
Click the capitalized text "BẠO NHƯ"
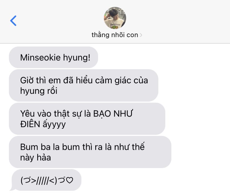113,114
